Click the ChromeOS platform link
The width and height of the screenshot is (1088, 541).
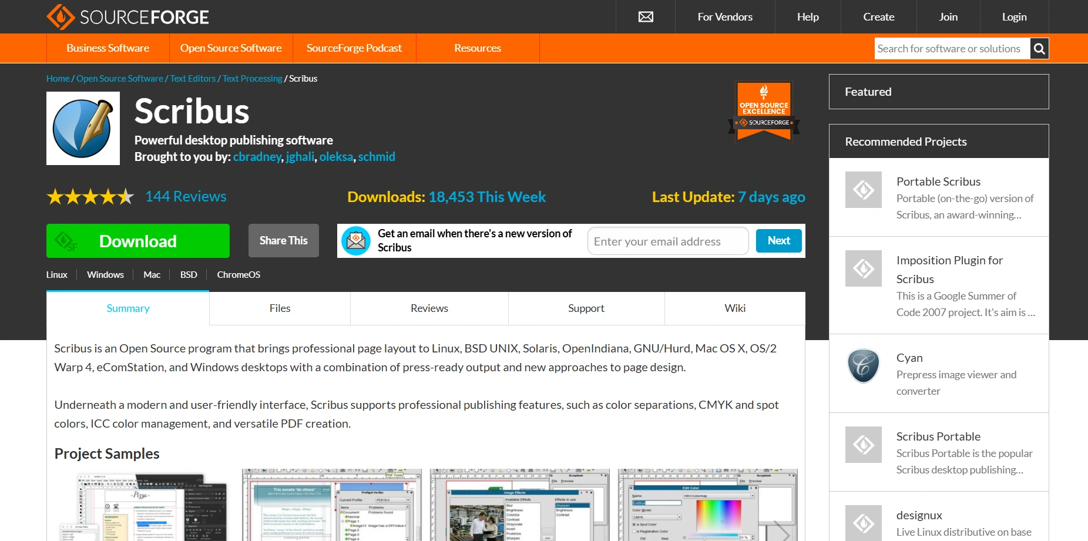[x=239, y=275]
